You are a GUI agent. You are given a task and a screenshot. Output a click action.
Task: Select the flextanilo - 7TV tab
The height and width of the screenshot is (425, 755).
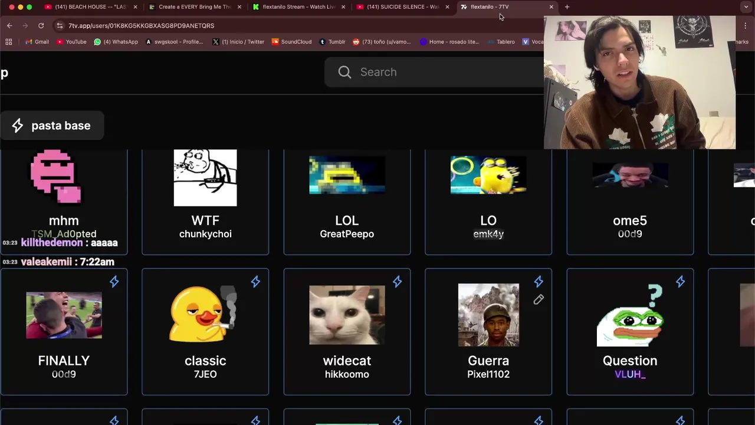(506, 7)
